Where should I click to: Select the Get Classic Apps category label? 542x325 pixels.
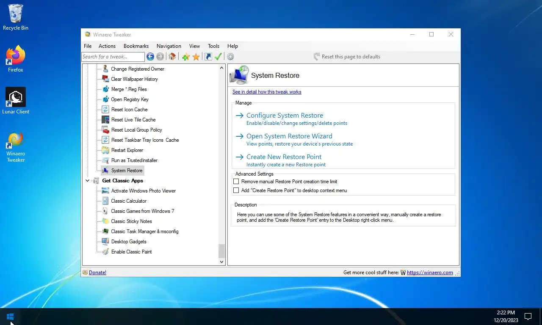pos(123,181)
